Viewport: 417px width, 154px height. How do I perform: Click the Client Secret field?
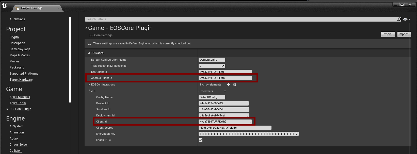[x=235, y=128]
